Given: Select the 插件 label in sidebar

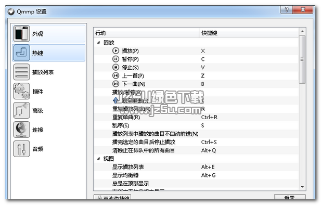Looking at the screenshot, I should tap(37, 92).
